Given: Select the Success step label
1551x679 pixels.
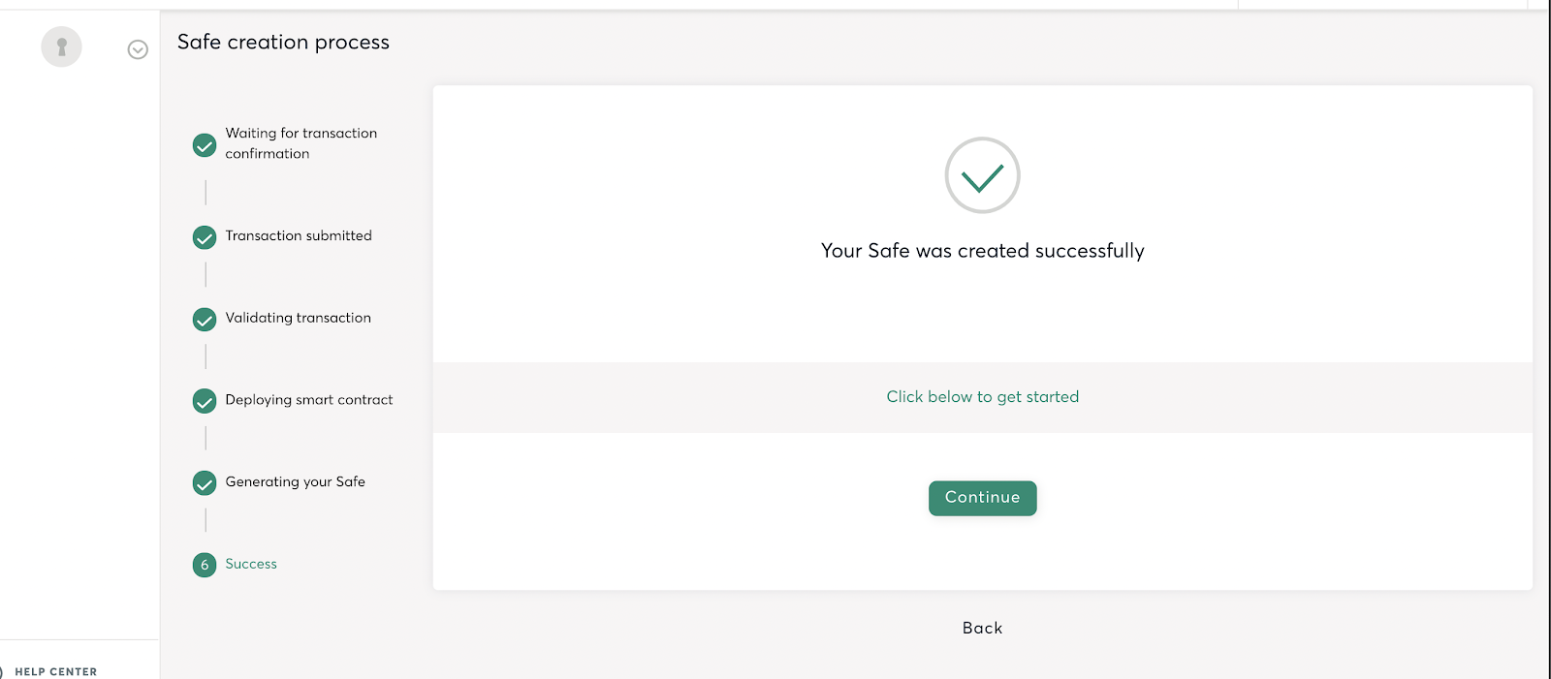Looking at the screenshot, I should tap(251, 564).
